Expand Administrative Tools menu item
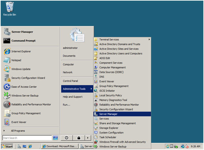 [77, 89]
